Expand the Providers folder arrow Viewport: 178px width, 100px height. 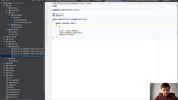[x=7, y=30]
